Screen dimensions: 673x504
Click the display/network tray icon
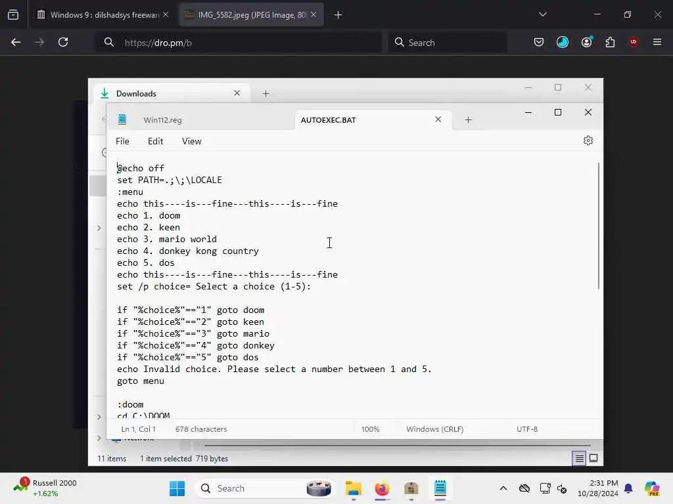pyautogui.click(x=545, y=488)
